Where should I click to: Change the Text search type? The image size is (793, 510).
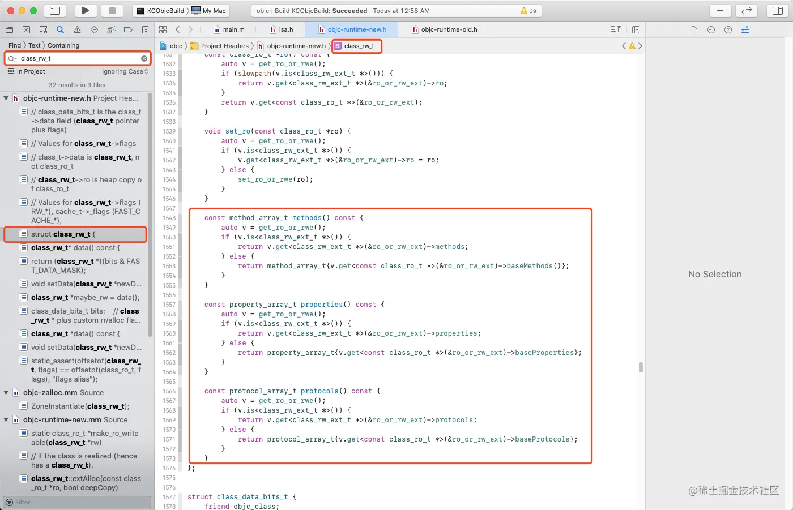35,45
